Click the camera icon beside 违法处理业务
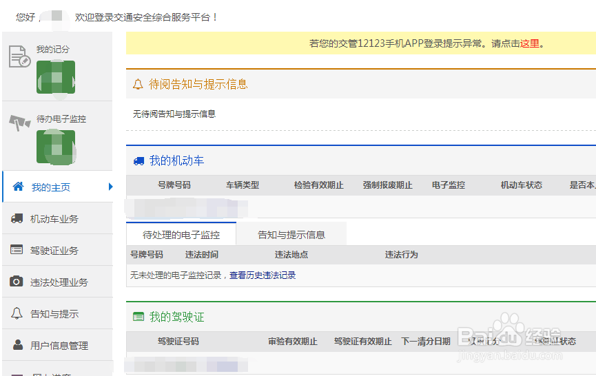Screen dimensions: 596x376 [17, 282]
